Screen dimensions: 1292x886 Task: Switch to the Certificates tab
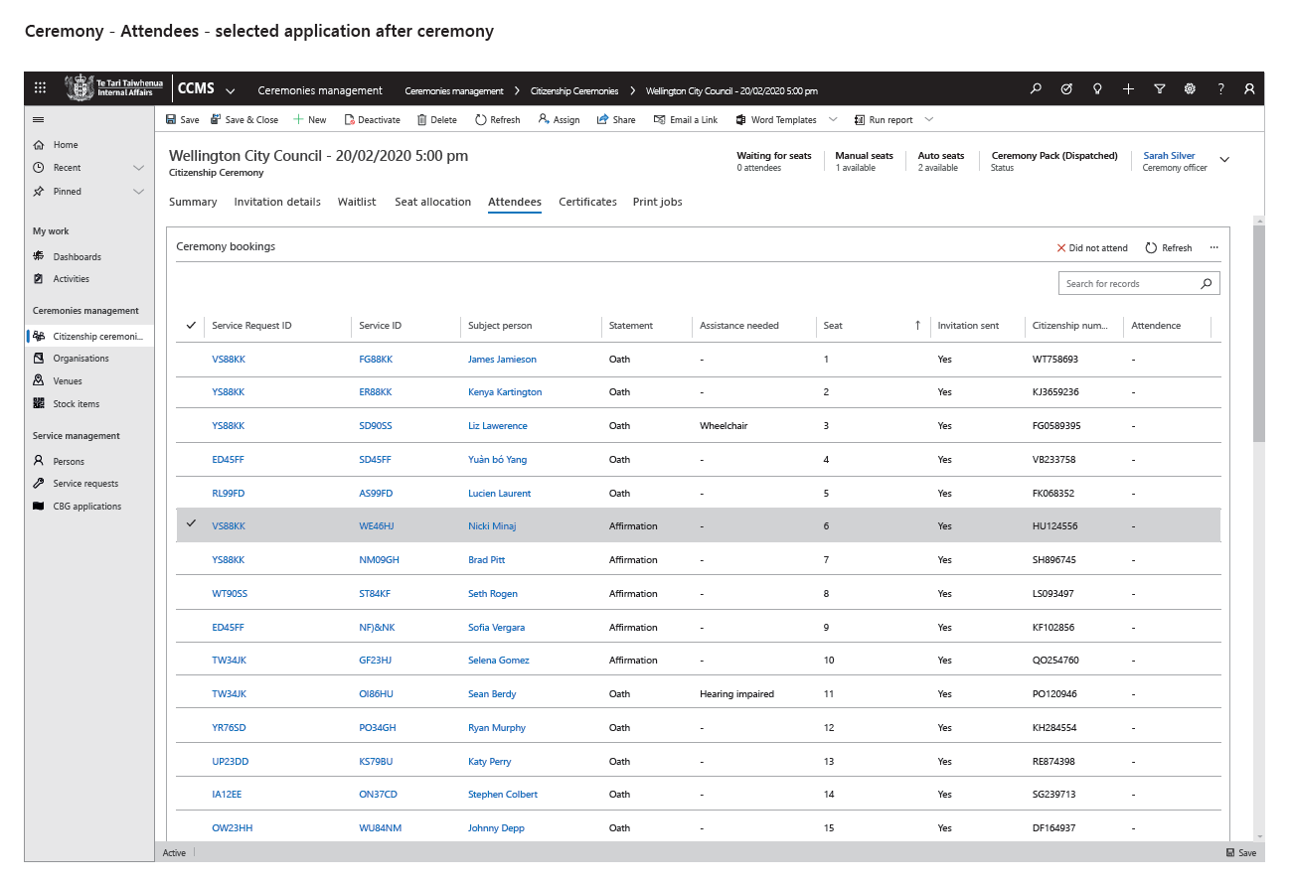coord(587,202)
